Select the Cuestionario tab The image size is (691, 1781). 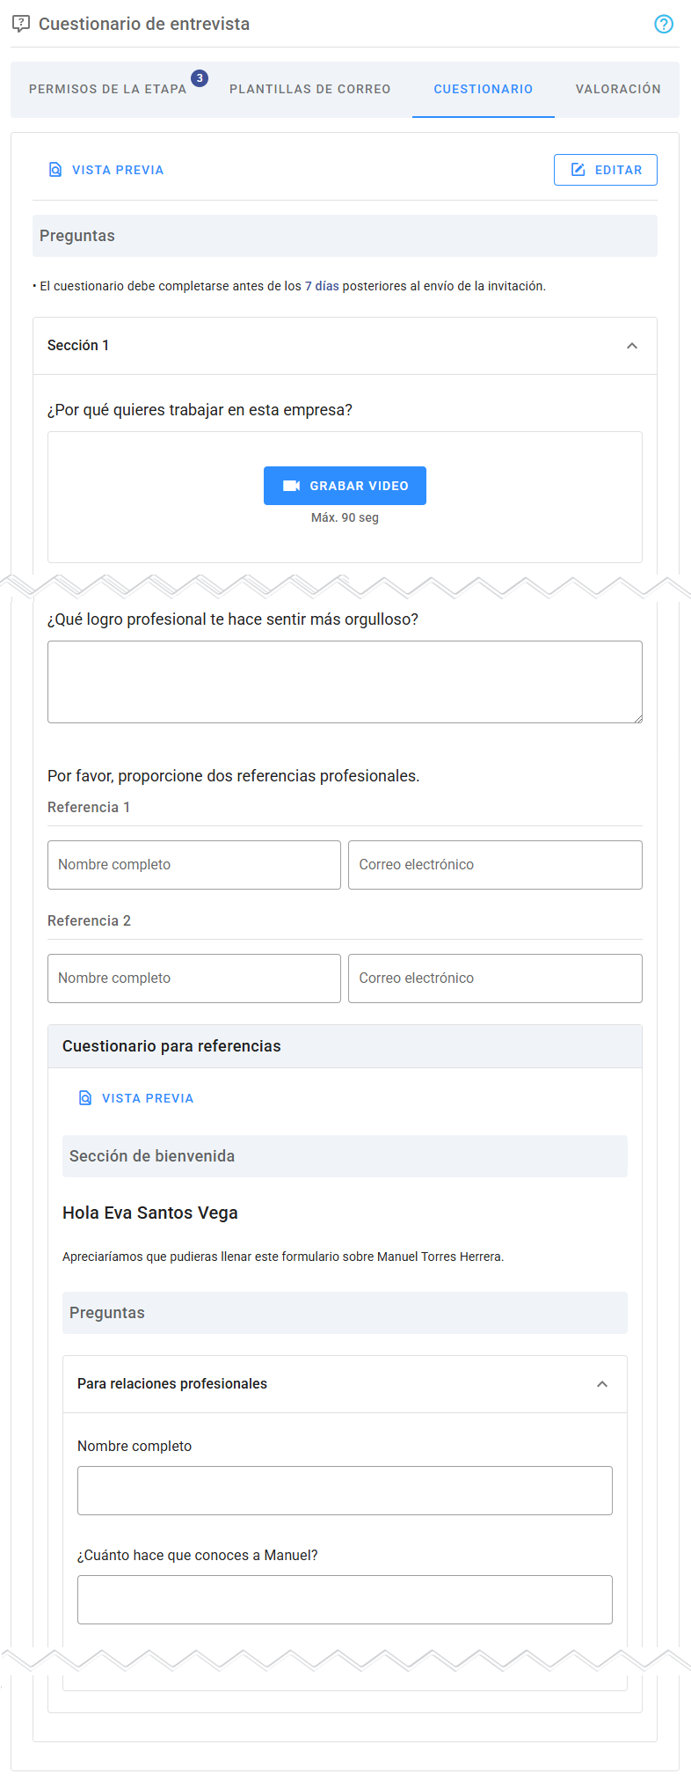(x=483, y=89)
